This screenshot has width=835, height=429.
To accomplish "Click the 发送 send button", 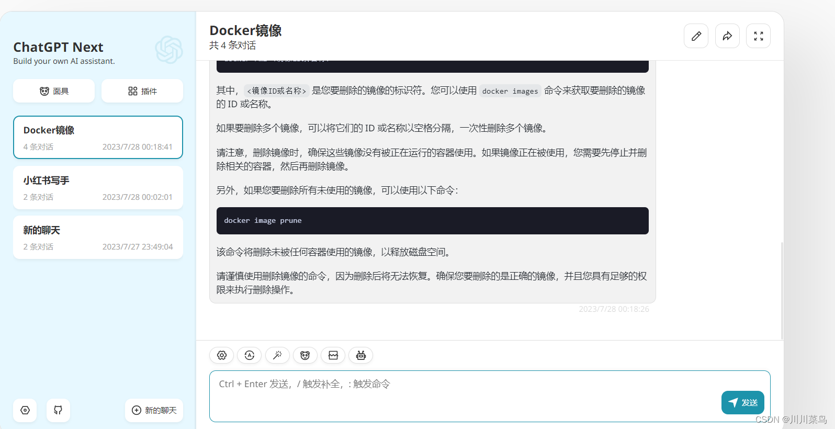I will tap(743, 402).
